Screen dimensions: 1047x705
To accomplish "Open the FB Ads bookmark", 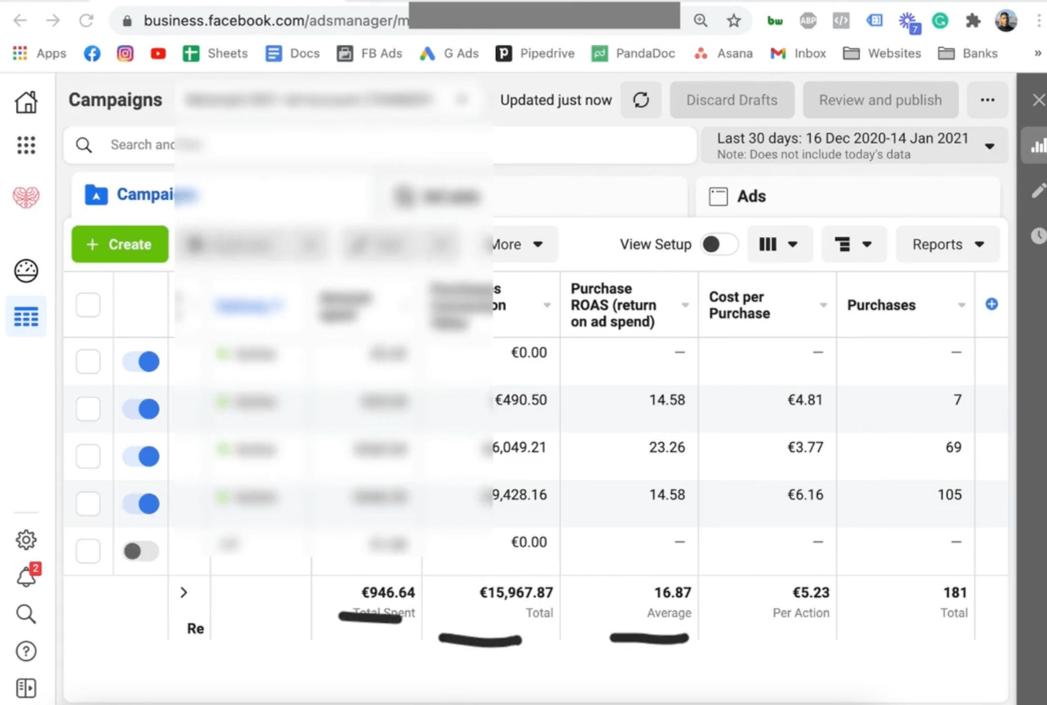I will [x=370, y=54].
